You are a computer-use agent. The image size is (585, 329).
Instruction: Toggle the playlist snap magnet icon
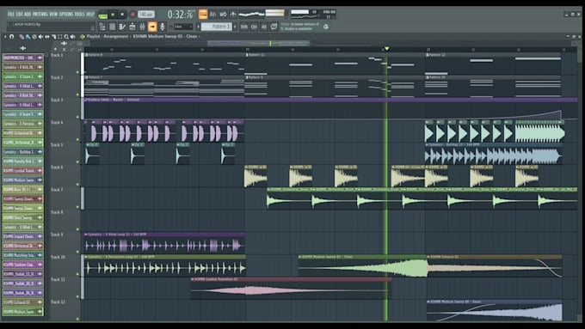[11, 37]
